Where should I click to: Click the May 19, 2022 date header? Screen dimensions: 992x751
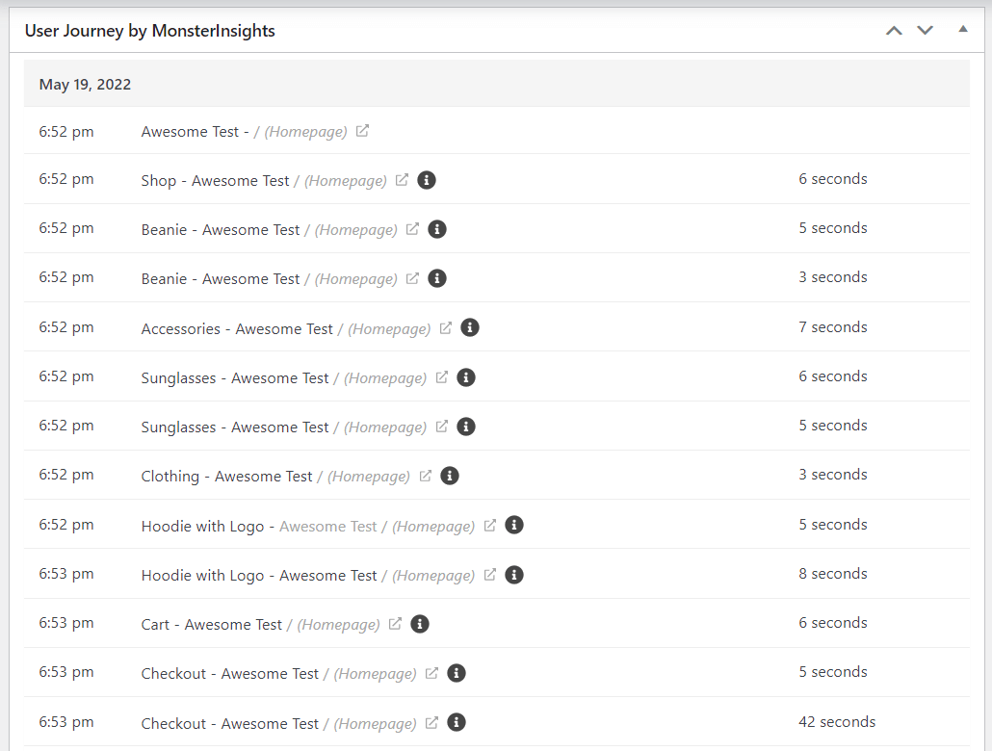click(x=85, y=84)
